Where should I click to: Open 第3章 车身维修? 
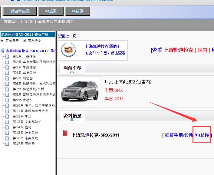[24, 67]
